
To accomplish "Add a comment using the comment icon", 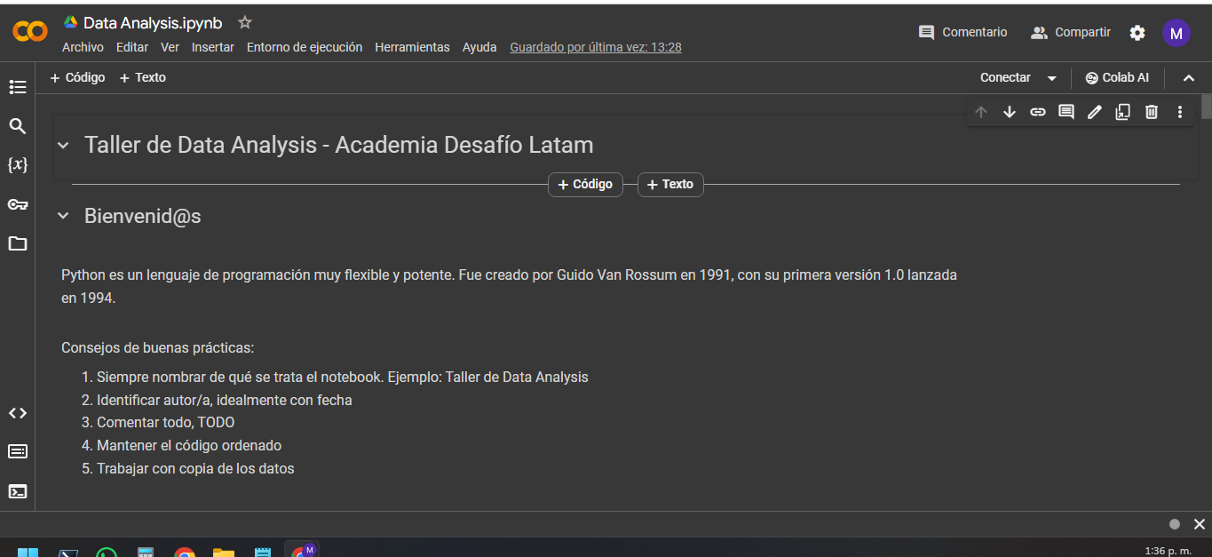I will [x=1066, y=111].
